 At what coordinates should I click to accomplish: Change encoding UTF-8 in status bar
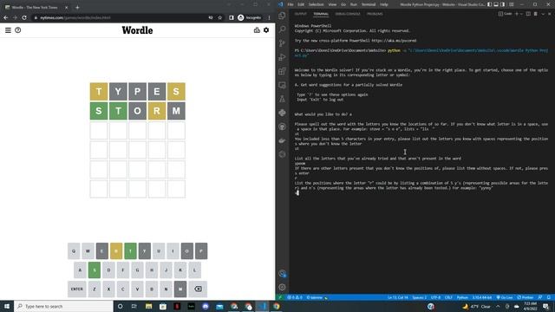(x=435, y=297)
